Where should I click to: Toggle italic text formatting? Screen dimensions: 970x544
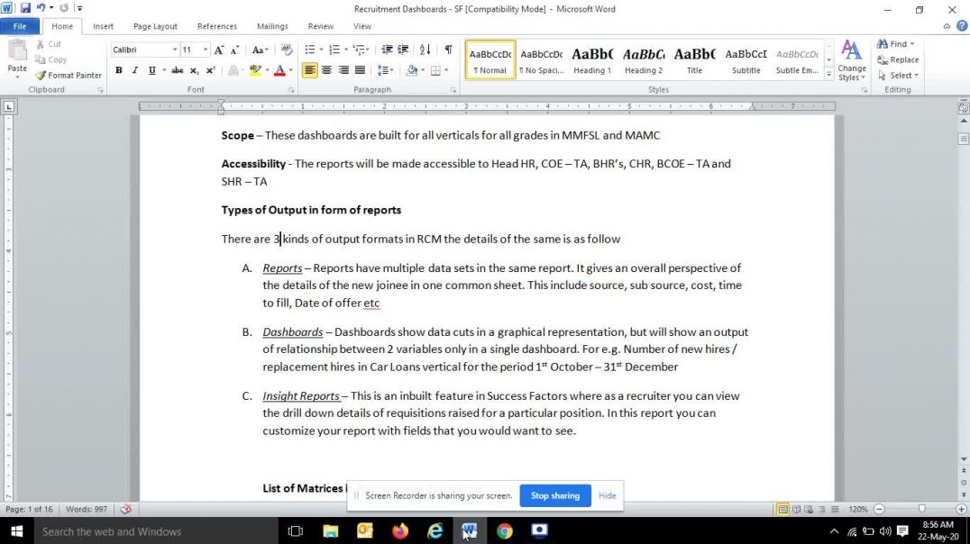pyautogui.click(x=134, y=70)
